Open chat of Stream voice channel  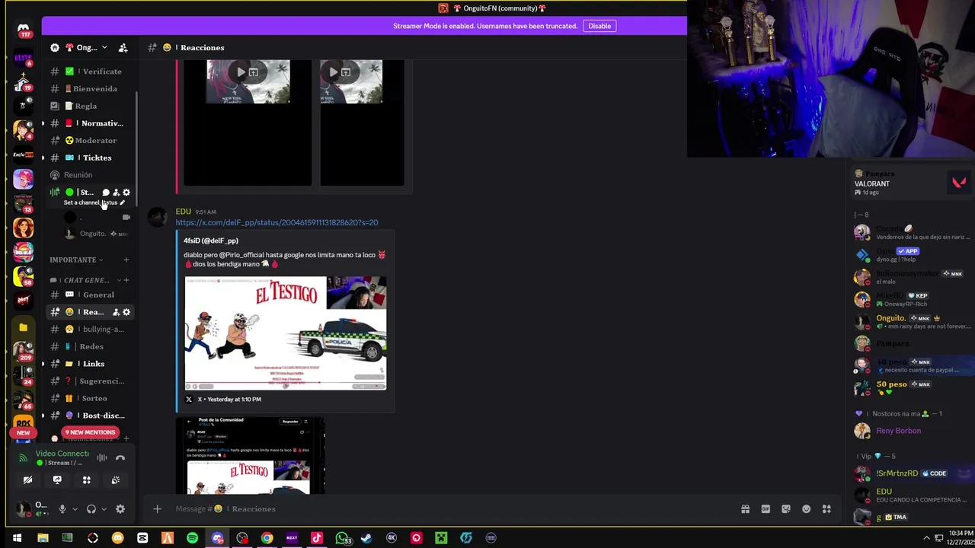(106, 193)
